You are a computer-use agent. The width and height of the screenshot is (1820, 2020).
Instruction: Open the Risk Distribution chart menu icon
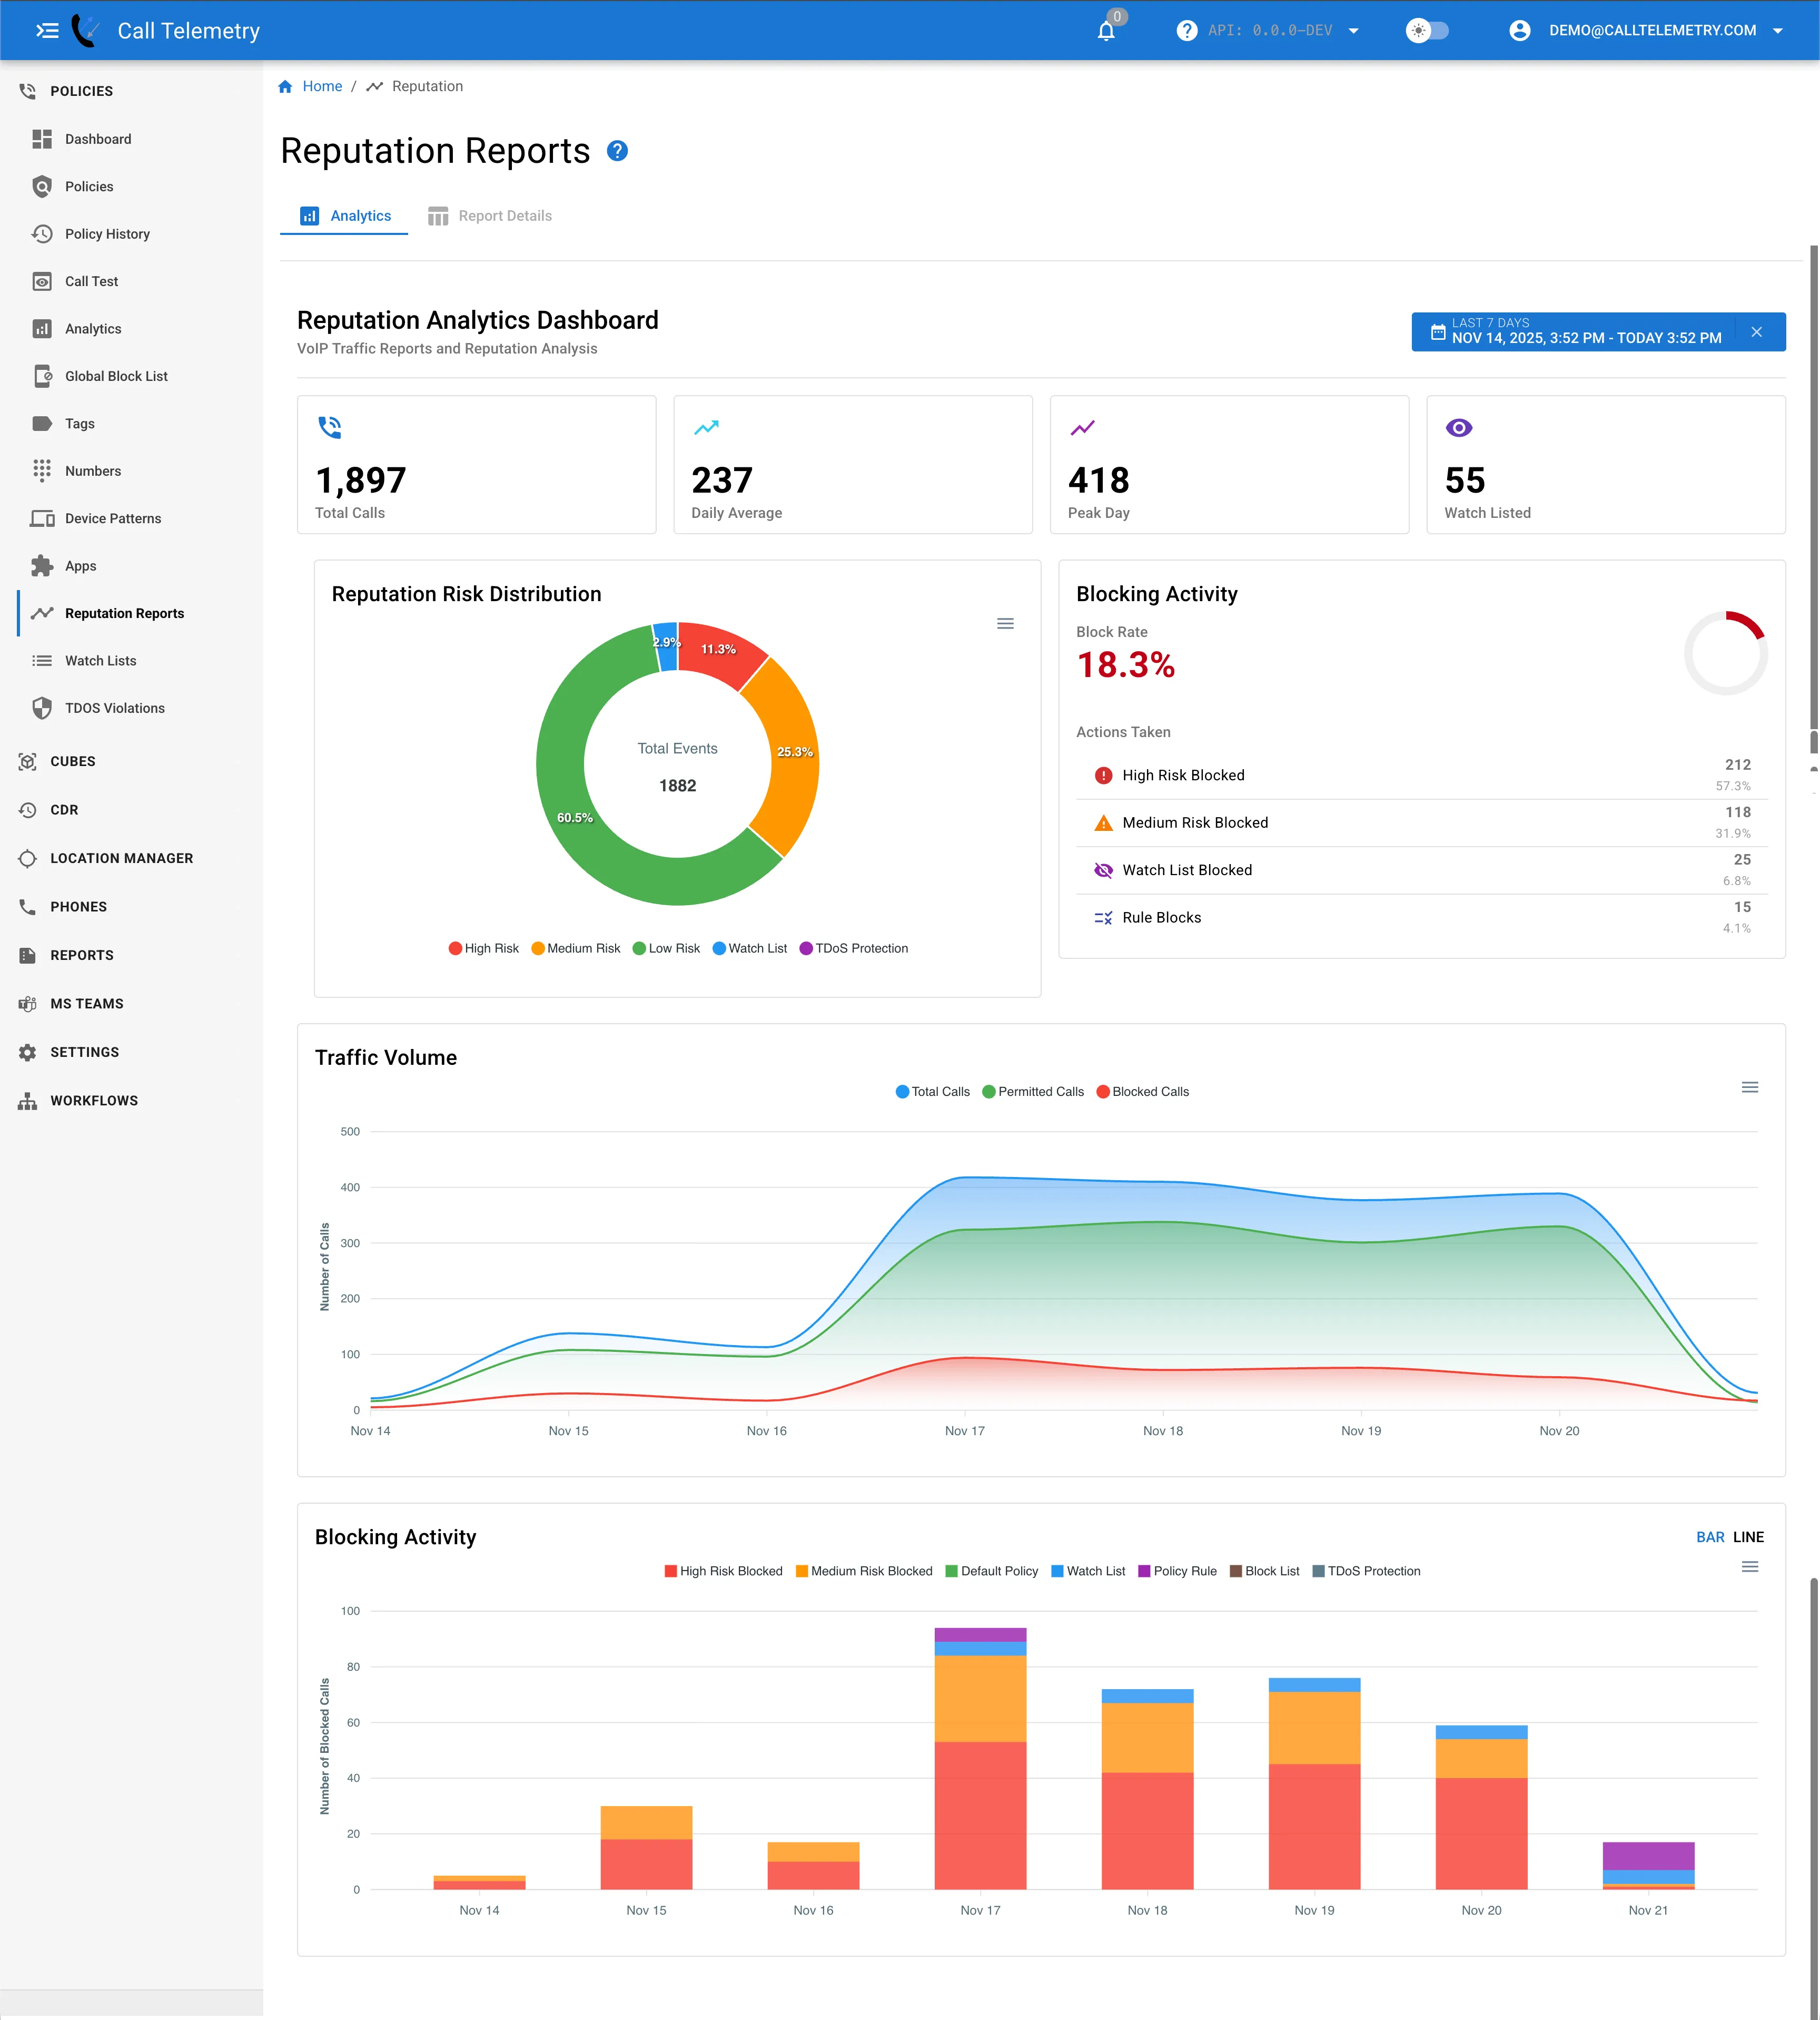coord(1005,623)
